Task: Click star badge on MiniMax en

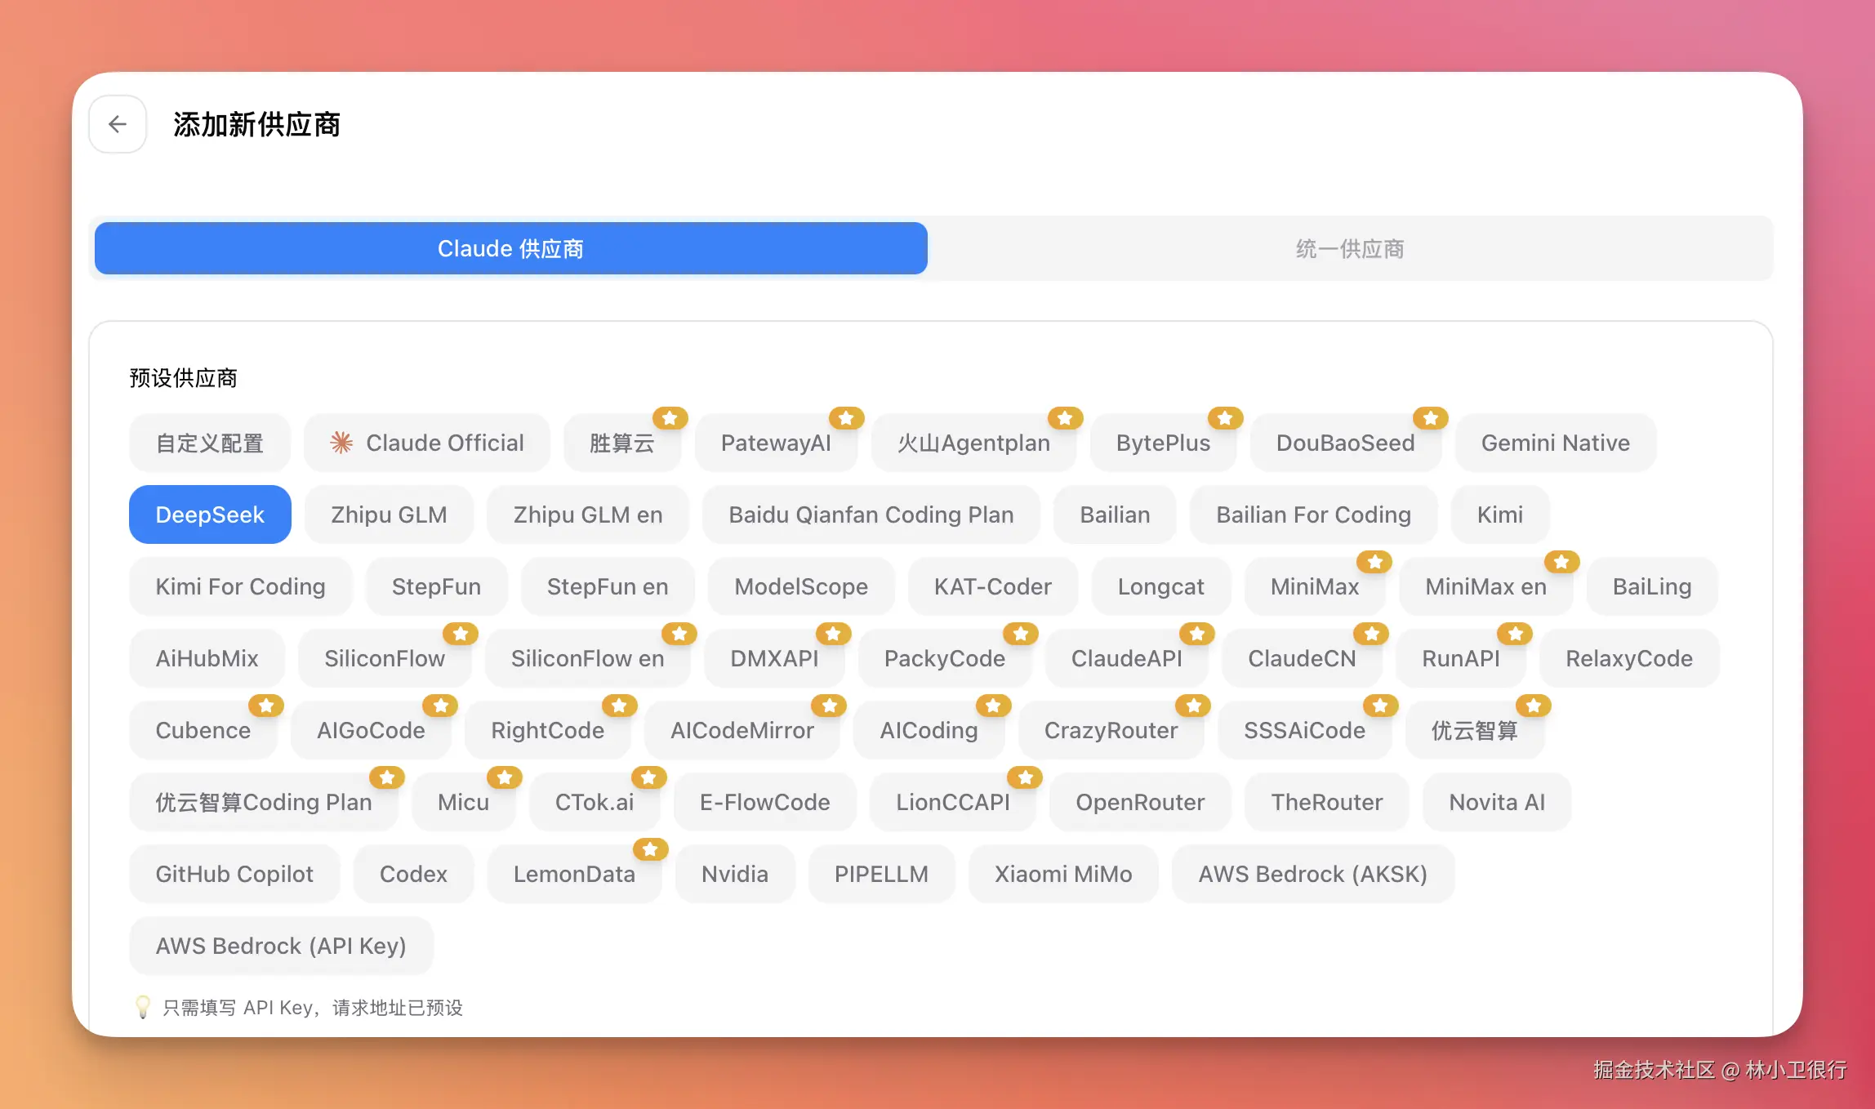Action: (1561, 562)
